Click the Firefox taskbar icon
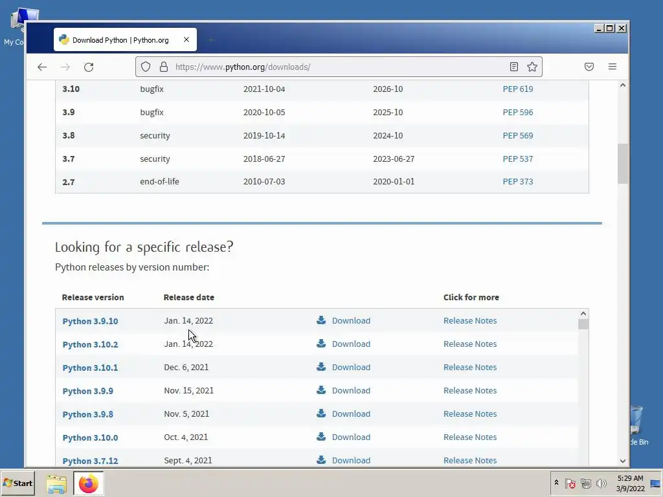 pos(88,483)
